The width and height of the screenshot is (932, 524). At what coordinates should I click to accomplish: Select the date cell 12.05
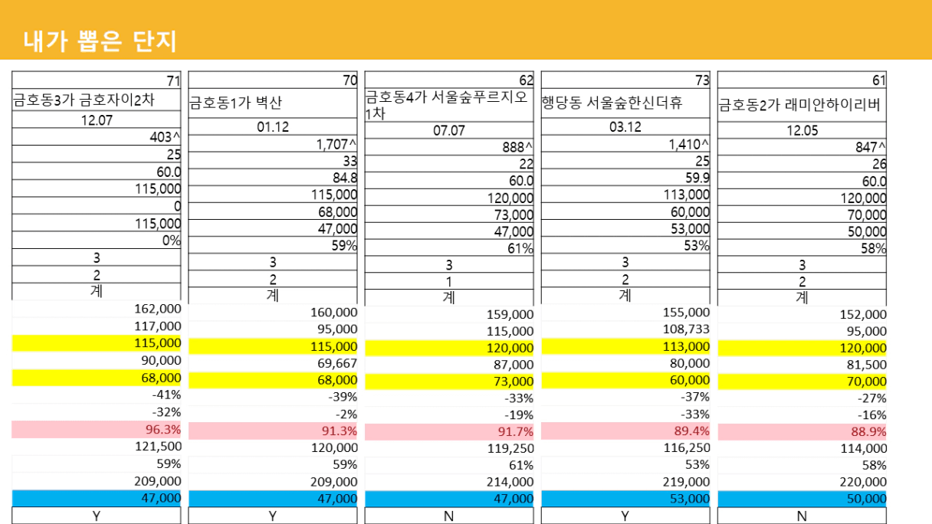[802, 131]
